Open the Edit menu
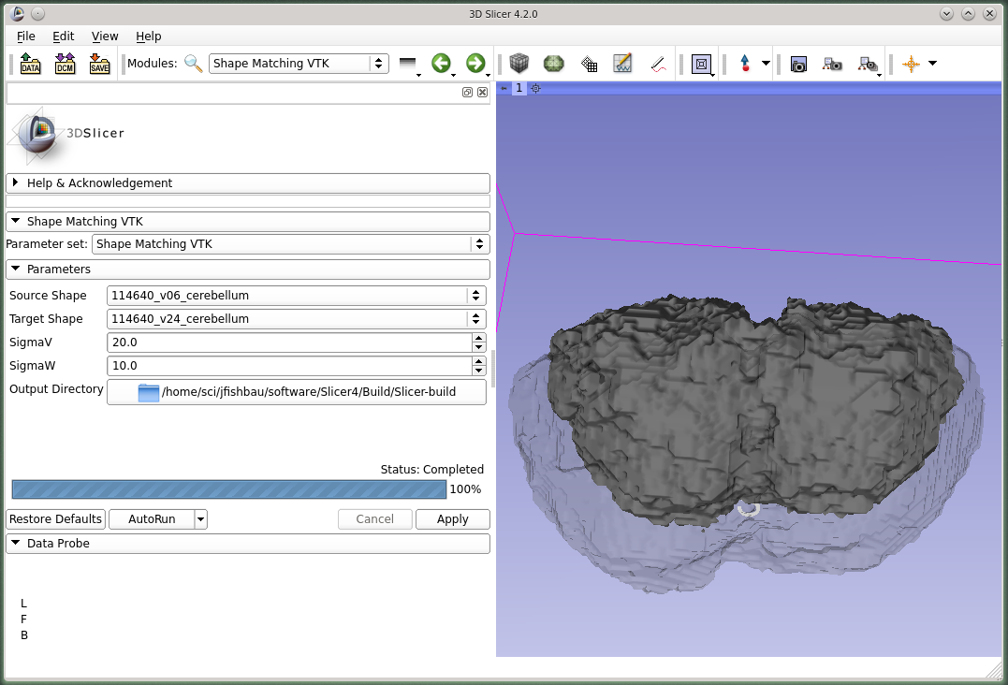This screenshot has width=1008, height=685. (63, 36)
